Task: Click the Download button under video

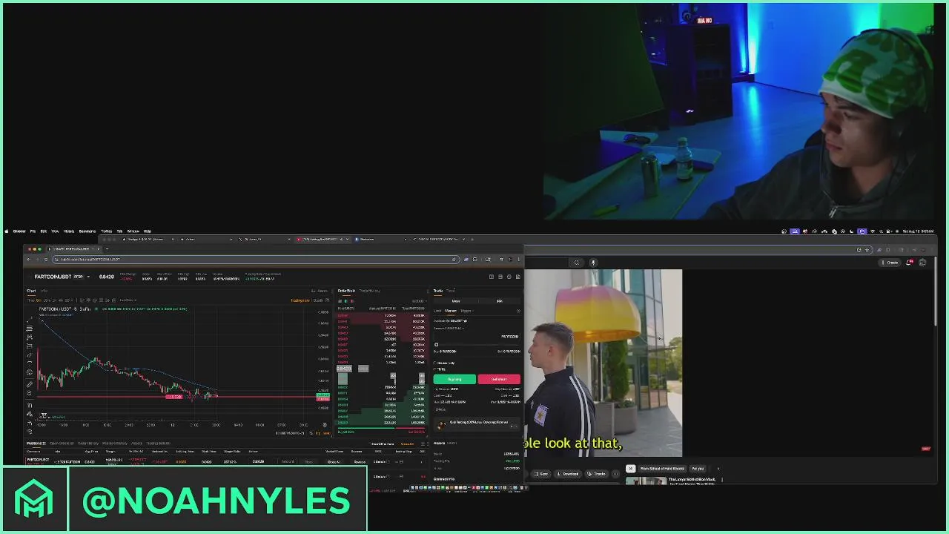Action: pos(569,474)
